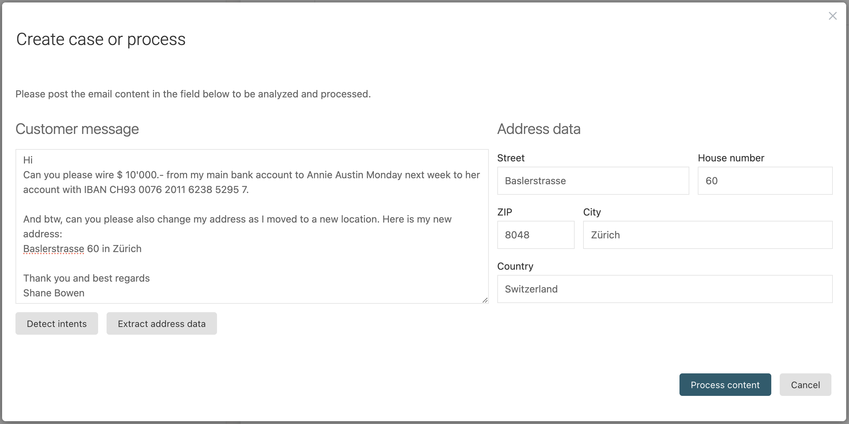
Task: Place cursor on Shane Bowen signature line
Action: point(54,293)
